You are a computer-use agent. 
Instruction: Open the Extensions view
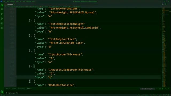pyautogui.click(x=2, y=23)
